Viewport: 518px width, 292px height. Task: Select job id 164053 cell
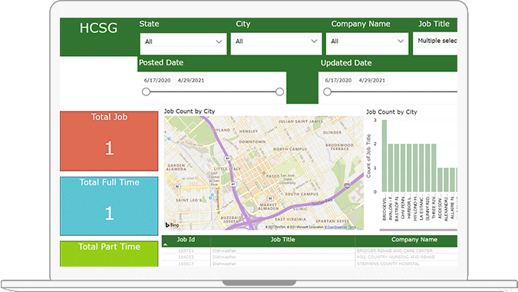click(186, 257)
